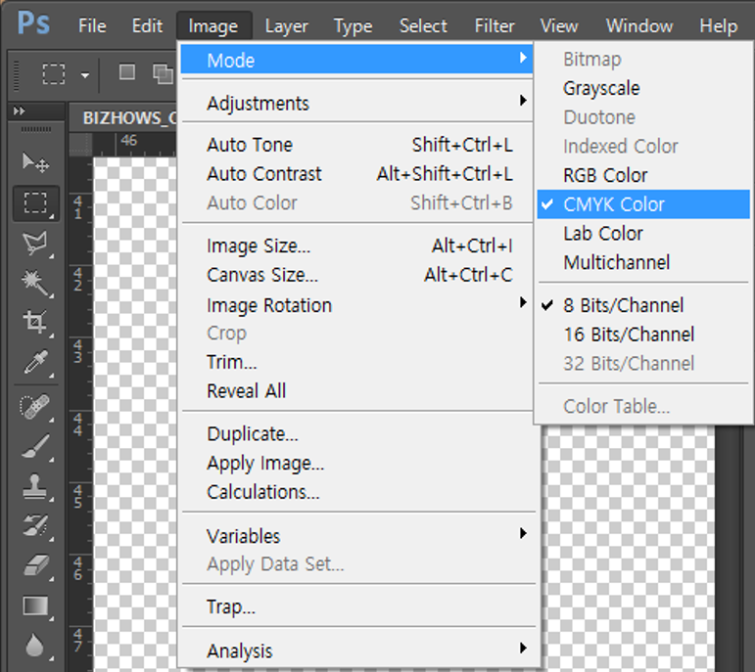This screenshot has width=755, height=672.
Task: Open the Help menu
Action: tap(719, 26)
